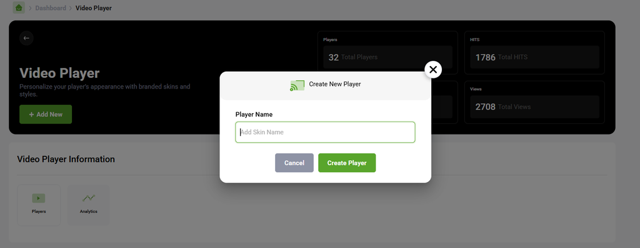Click the Views card label
This screenshot has height=248, width=640.
476,88
